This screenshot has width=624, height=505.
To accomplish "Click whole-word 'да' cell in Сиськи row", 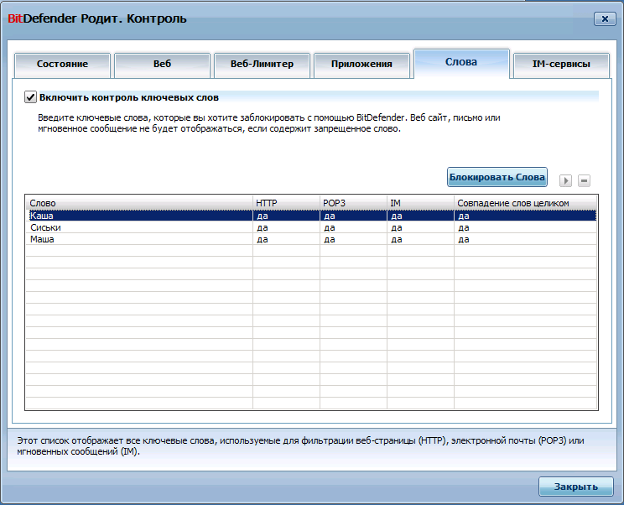I will pyautogui.click(x=525, y=227).
